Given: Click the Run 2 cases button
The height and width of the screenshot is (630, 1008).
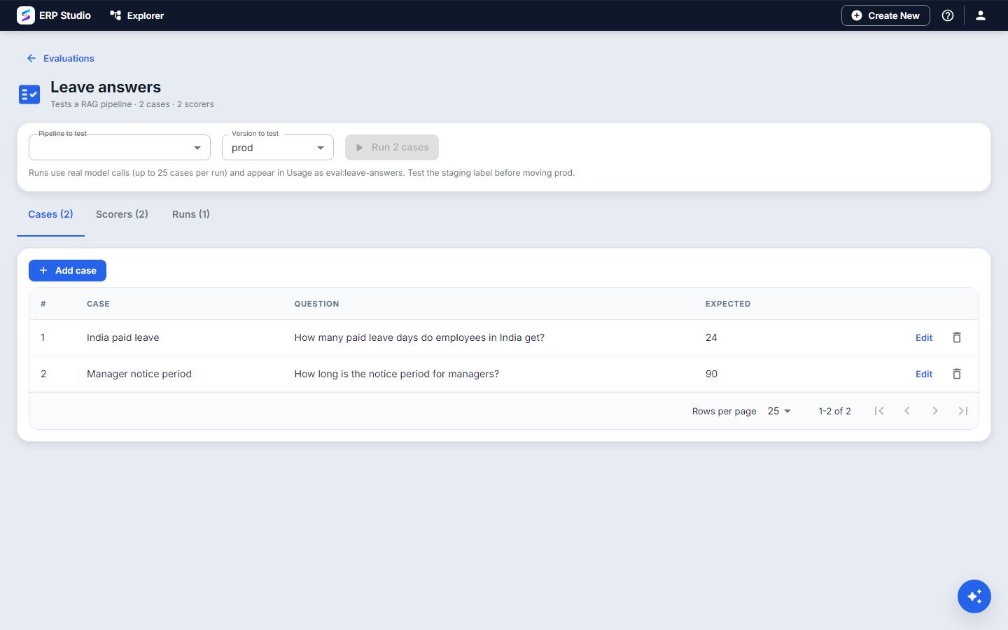Looking at the screenshot, I should 392,147.
